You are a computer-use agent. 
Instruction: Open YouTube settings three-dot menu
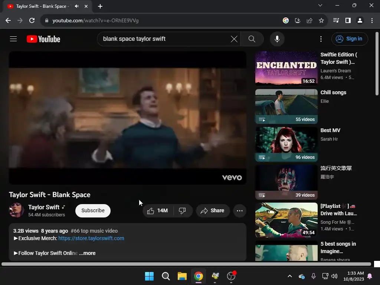coord(321,39)
